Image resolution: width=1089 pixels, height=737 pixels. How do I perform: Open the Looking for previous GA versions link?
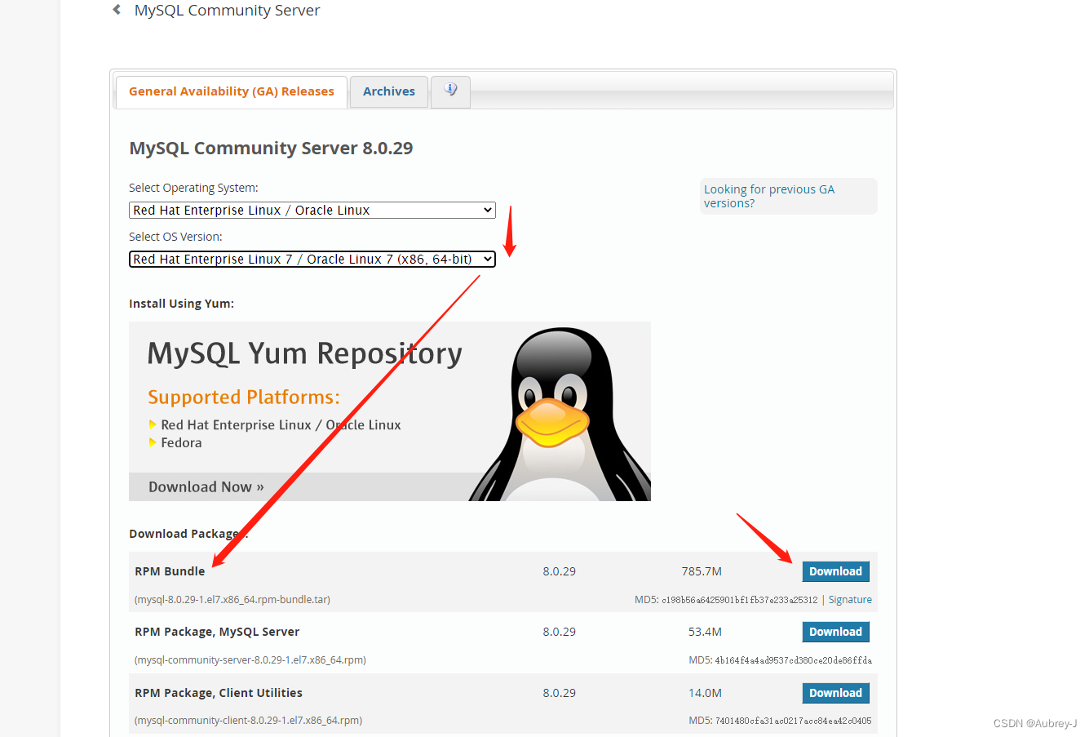[769, 196]
